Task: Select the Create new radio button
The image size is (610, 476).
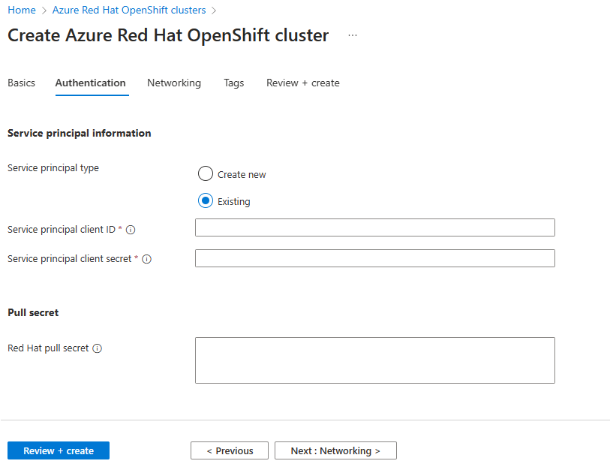Action: (x=206, y=174)
